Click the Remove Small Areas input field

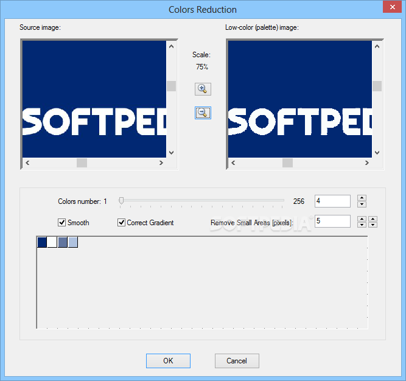pyautogui.click(x=332, y=221)
